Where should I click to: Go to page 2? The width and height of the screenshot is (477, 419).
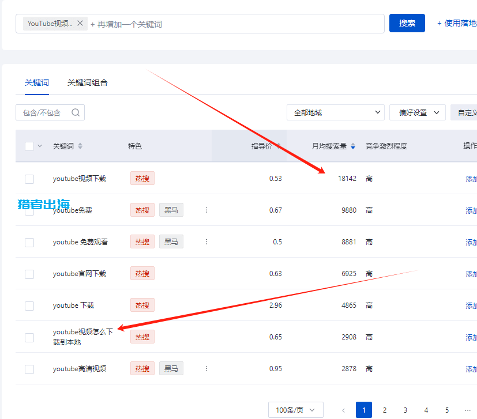385,410
